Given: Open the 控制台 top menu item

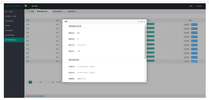Looking at the screenshot, I should point(35,6).
